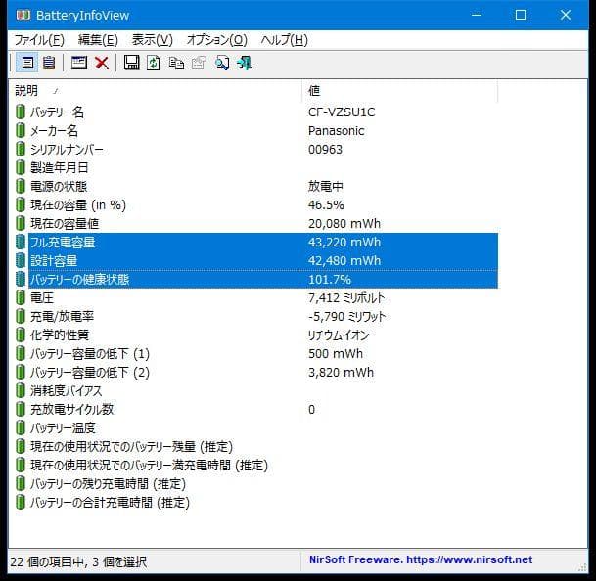Click battery icon beside 電圧
The image size is (596, 581).
coord(21,298)
